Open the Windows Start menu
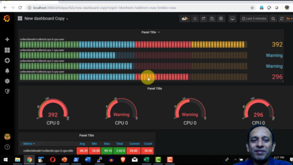Image resolution: width=293 pixels, height=165 pixels. [x=5, y=159]
